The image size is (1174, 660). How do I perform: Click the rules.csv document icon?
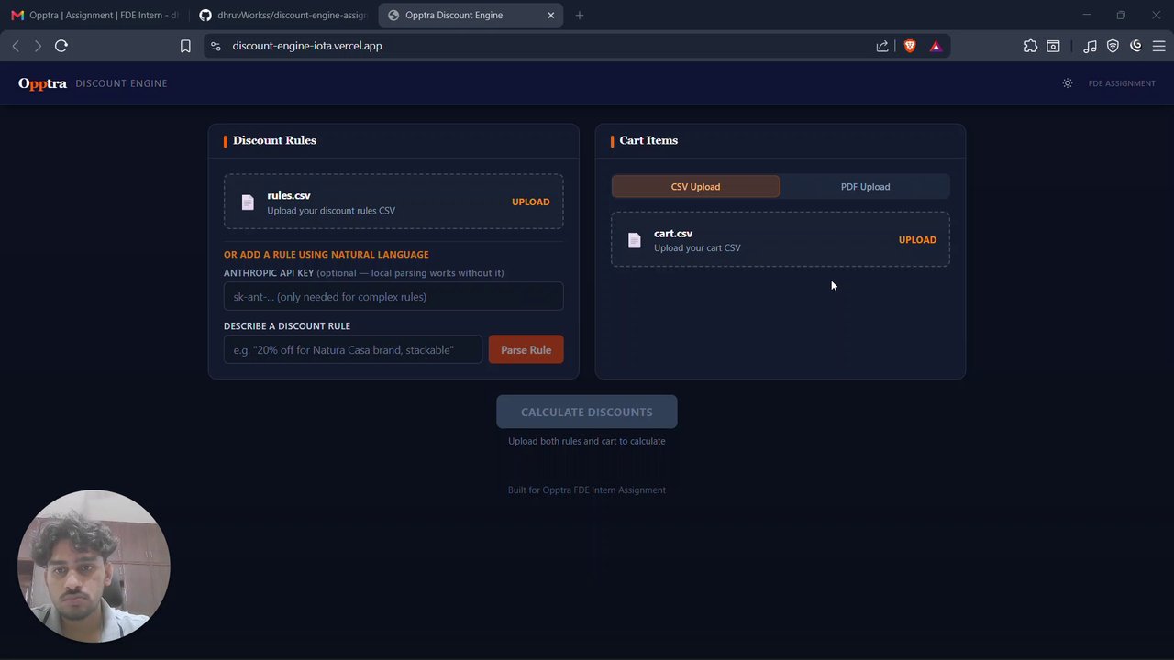[248, 203]
